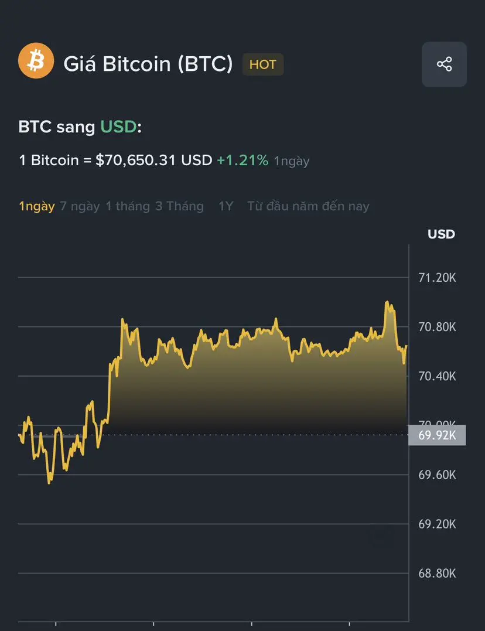This screenshot has width=485, height=631.
Task: Select the 1Y chart period
Action: pyautogui.click(x=226, y=206)
